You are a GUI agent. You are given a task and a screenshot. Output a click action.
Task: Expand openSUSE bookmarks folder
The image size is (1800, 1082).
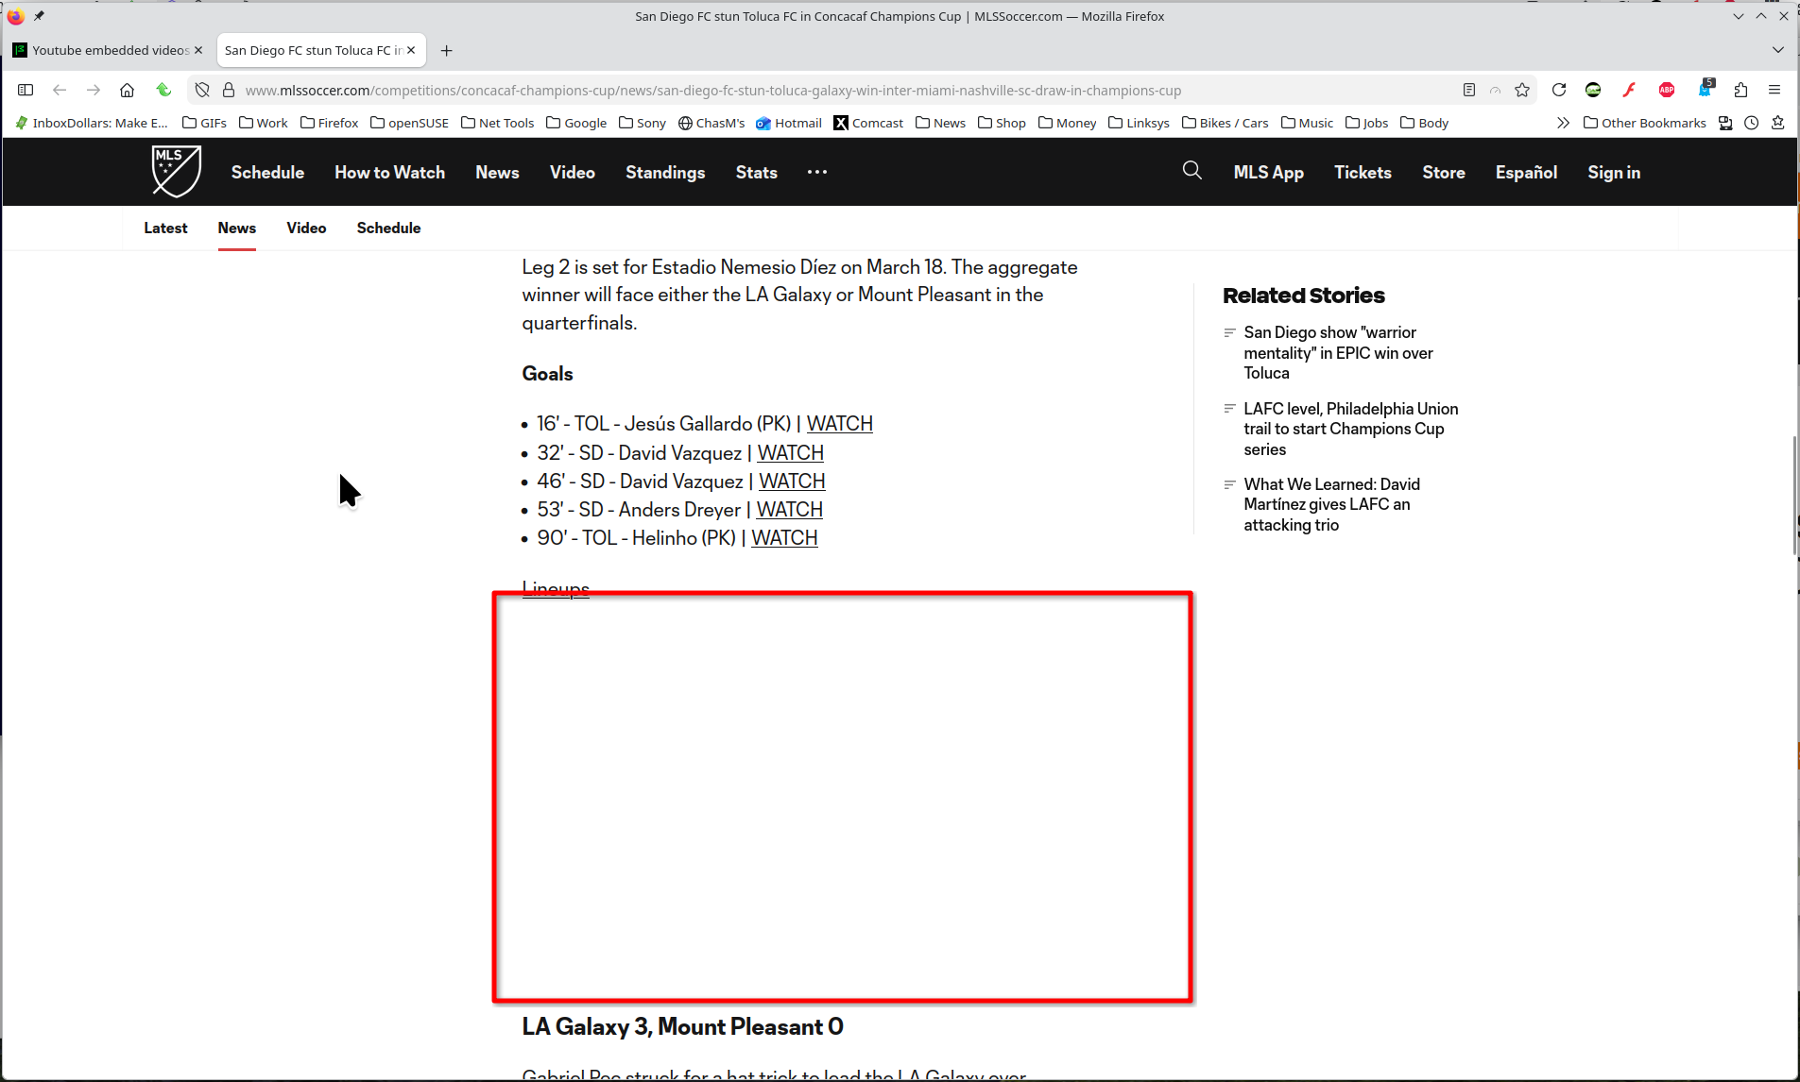pyautogui.click(x=409, y=123)
